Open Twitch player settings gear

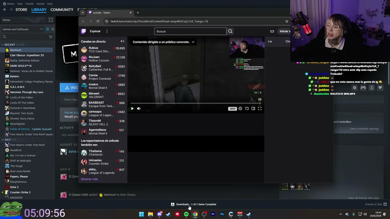(240, 109)
